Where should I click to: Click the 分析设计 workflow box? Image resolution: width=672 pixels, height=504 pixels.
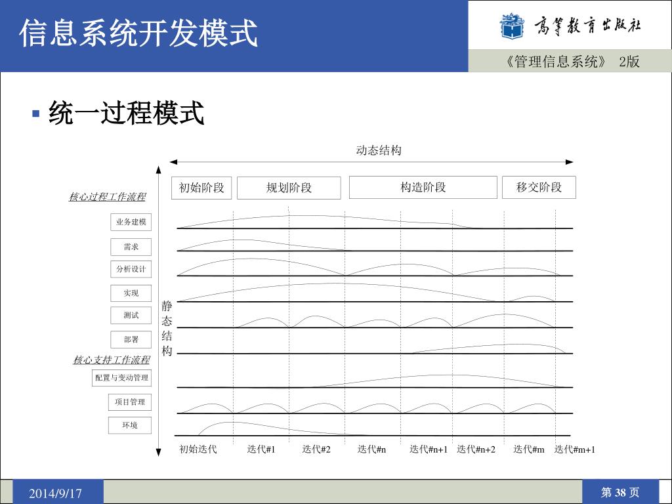(x=131, y=269)
